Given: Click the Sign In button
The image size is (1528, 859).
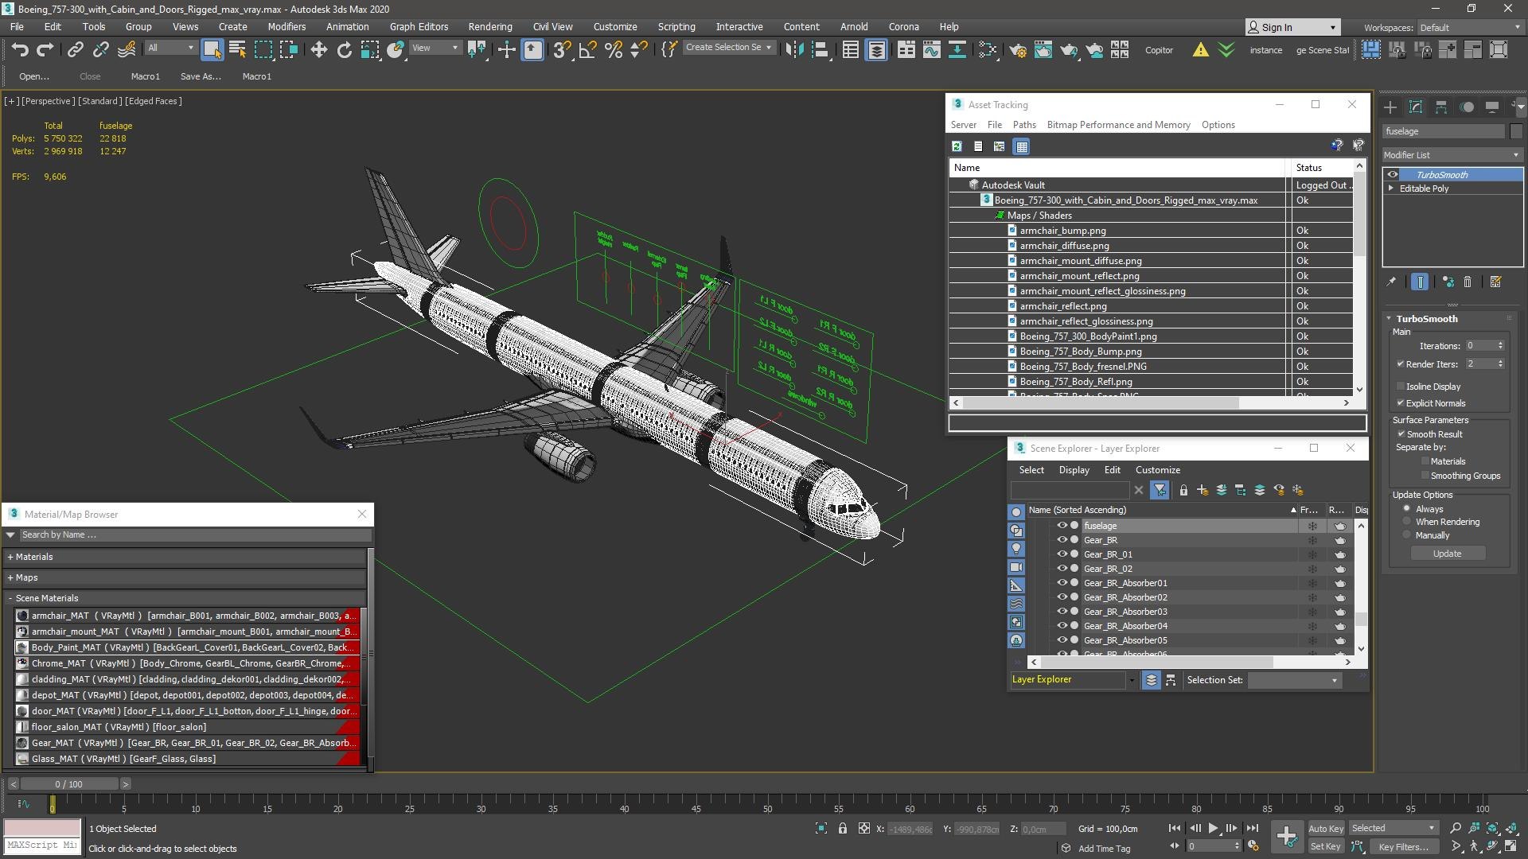Looking at the screenshot, I should (1292, 27).
